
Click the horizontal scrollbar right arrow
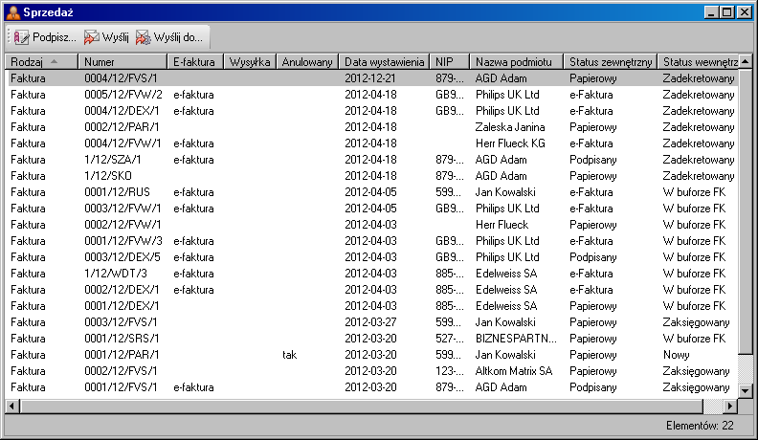pos(729,406)
